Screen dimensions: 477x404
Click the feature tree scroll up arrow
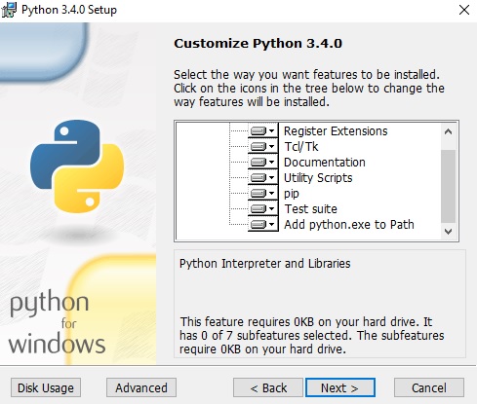point(448,131)
